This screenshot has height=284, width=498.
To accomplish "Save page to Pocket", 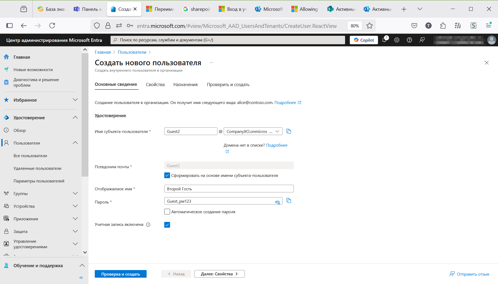I will click(414, 26).
